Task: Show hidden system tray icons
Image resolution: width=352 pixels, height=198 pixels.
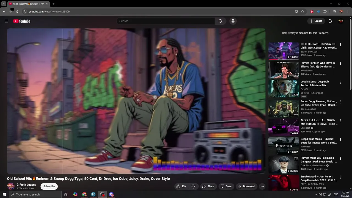Action: point(316,194)
